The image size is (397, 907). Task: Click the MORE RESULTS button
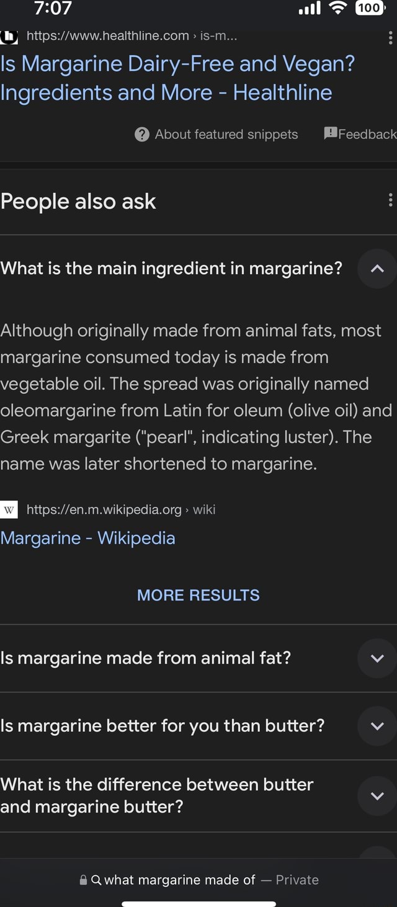tap(198, 594)
